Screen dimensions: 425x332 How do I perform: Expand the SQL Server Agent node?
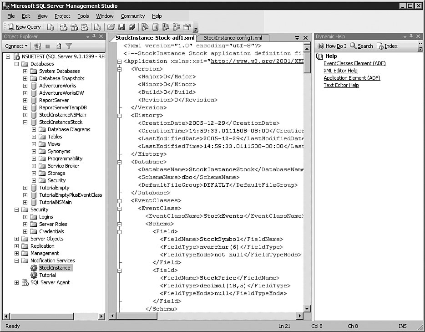click(x=16, y=283)
